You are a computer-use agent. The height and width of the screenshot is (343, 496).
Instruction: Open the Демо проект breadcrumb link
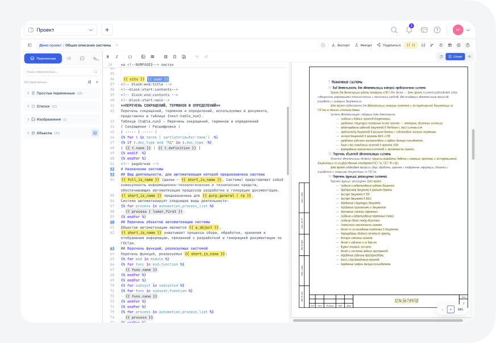51,46
